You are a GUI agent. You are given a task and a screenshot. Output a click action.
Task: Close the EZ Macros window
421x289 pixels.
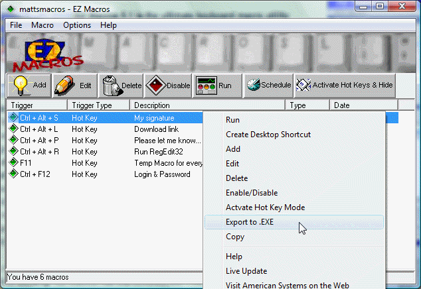click(x=402, y=7)
